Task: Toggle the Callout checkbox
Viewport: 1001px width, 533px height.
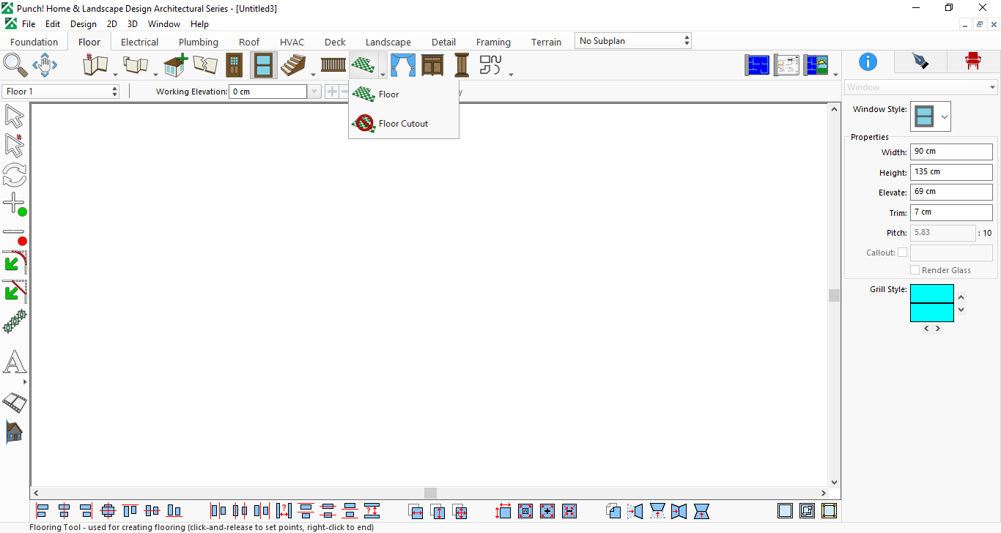Action: 902,253
